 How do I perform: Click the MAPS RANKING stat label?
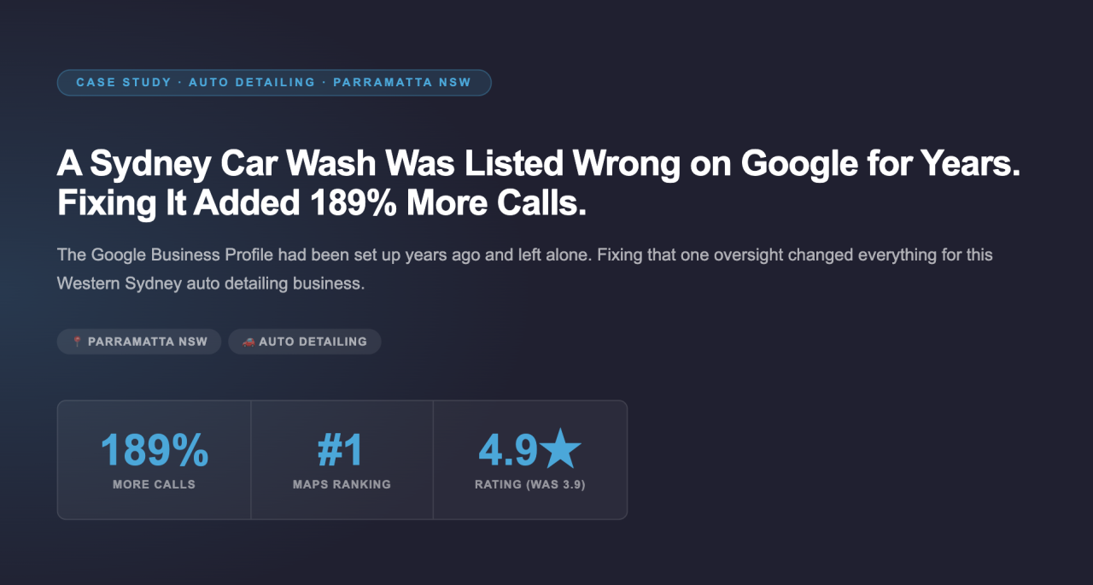342,484
